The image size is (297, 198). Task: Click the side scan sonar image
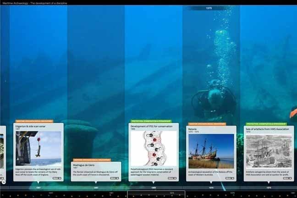point(38,148)
